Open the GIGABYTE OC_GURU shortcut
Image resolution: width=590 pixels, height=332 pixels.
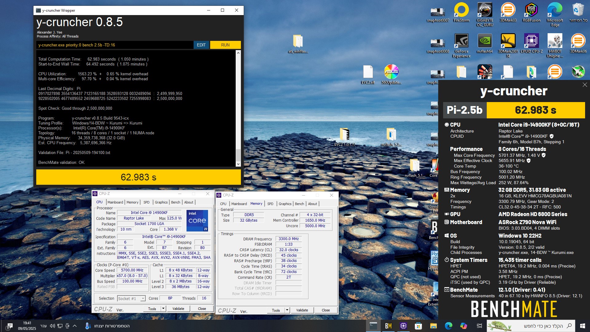click(x=485, y=14)
